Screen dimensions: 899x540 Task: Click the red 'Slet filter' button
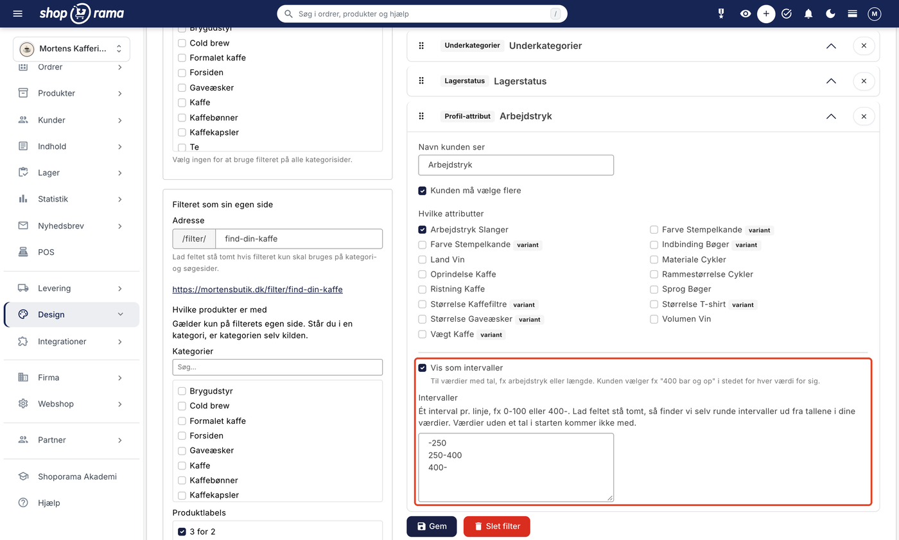point(496,527)
